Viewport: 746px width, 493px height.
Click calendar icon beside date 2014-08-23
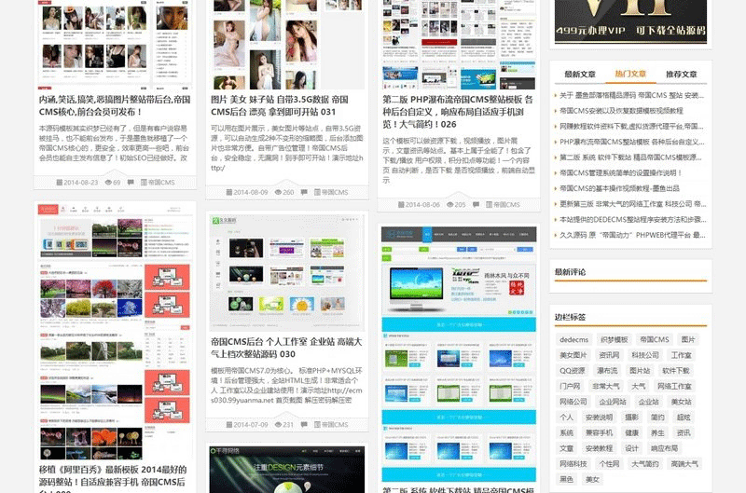pos(60,183)
